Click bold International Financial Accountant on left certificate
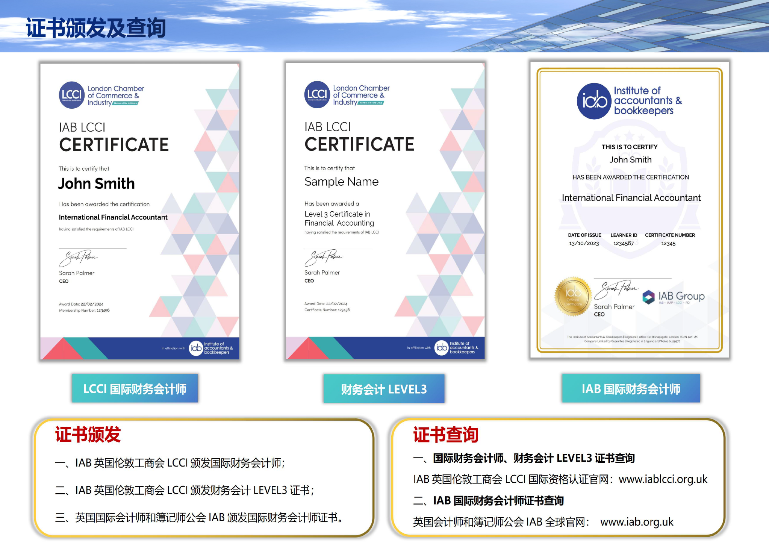 (113, 217)
